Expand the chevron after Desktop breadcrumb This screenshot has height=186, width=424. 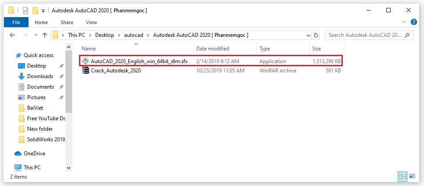(x=119, y=35)
